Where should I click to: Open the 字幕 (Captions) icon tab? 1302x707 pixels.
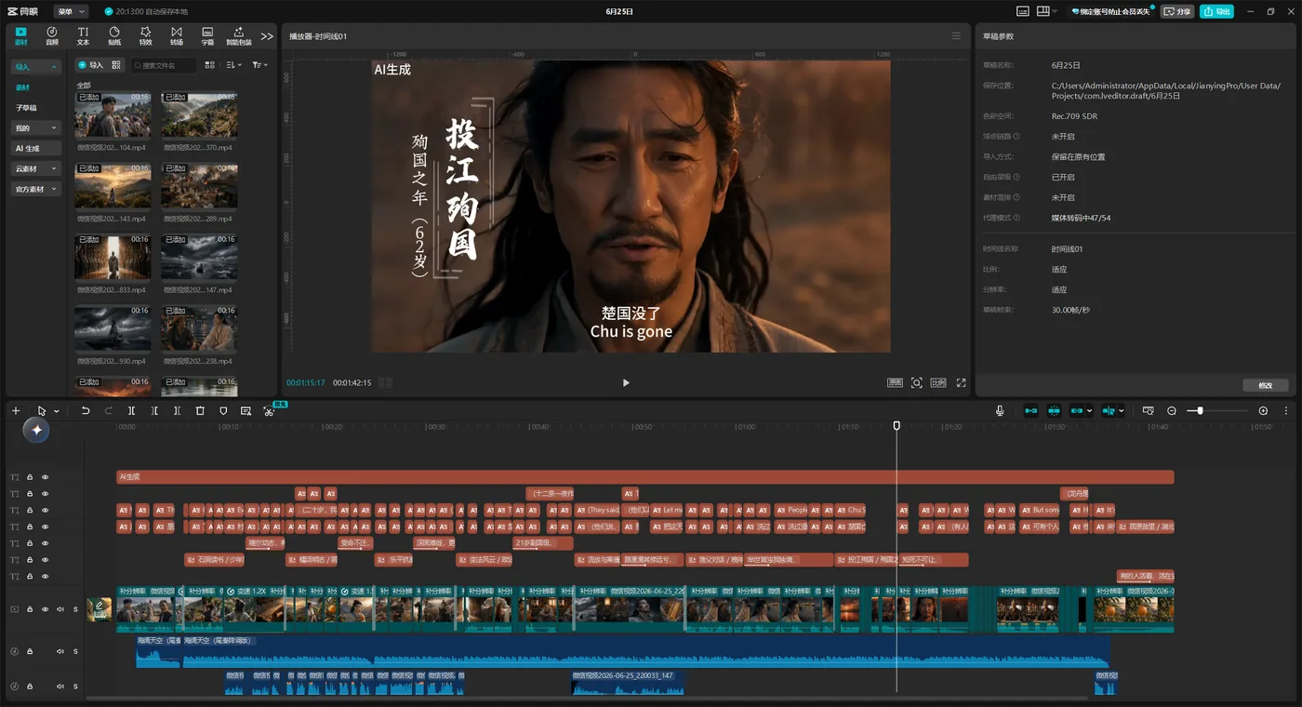click(x=207, y=36)
